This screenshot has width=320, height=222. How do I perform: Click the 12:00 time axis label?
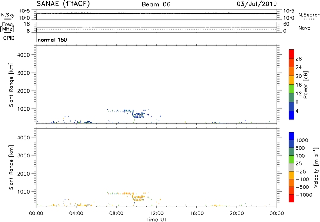coord(156,214)
